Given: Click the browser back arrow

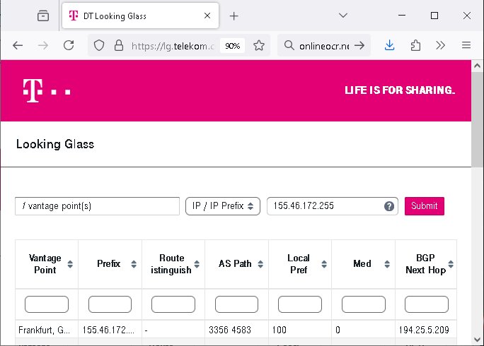Looking at the screenshot, I should pyautogui.click(x=18, y=46).
